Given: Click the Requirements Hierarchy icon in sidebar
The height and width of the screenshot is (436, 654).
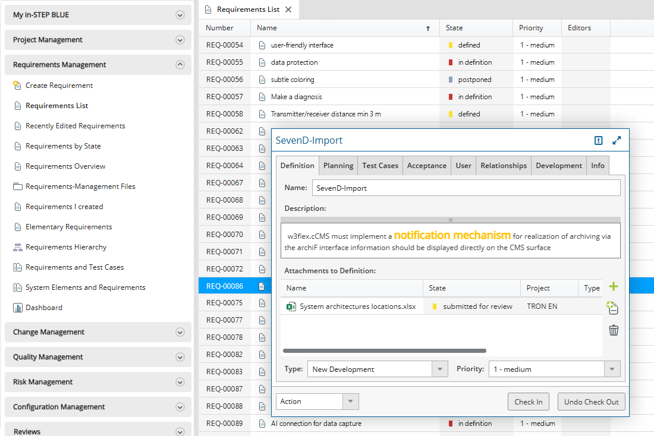Looking at the screenshot, I should tap(18, 247).
